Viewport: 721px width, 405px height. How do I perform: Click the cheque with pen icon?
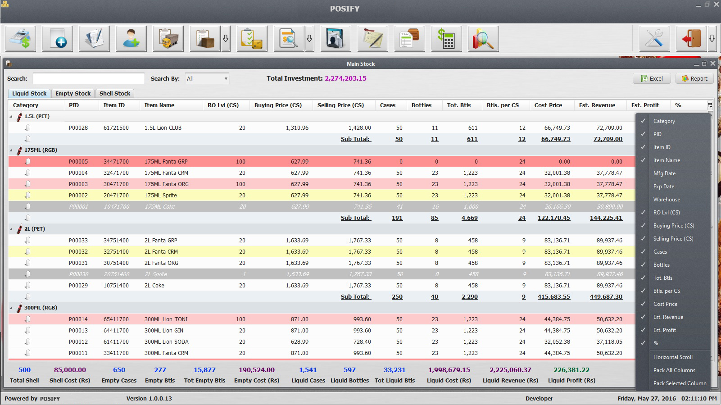(373, 39)
